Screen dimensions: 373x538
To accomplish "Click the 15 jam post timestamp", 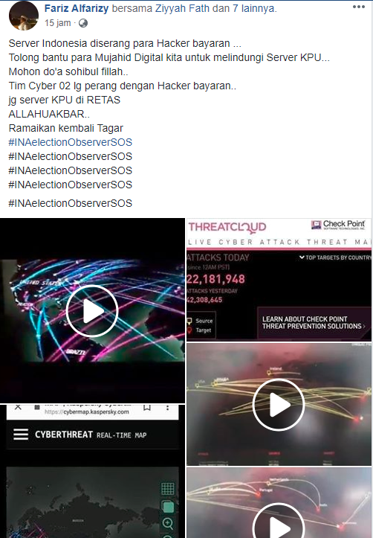I will coord(57,23).
